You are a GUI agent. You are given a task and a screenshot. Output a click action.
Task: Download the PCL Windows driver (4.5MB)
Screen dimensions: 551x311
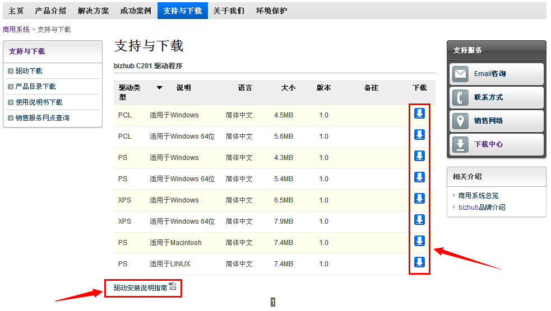tap(419, 114)
